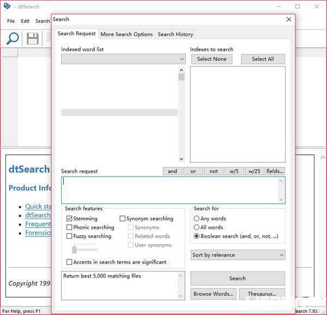Click the fields... button
The width and height of the screenshot is (327, 315).
[275, 171]
